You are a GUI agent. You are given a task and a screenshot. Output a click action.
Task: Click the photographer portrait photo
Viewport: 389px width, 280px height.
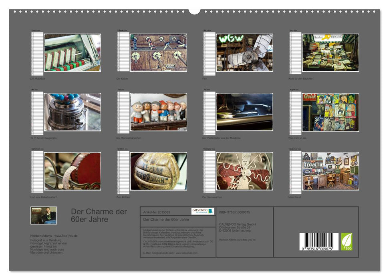pos(44,215)
